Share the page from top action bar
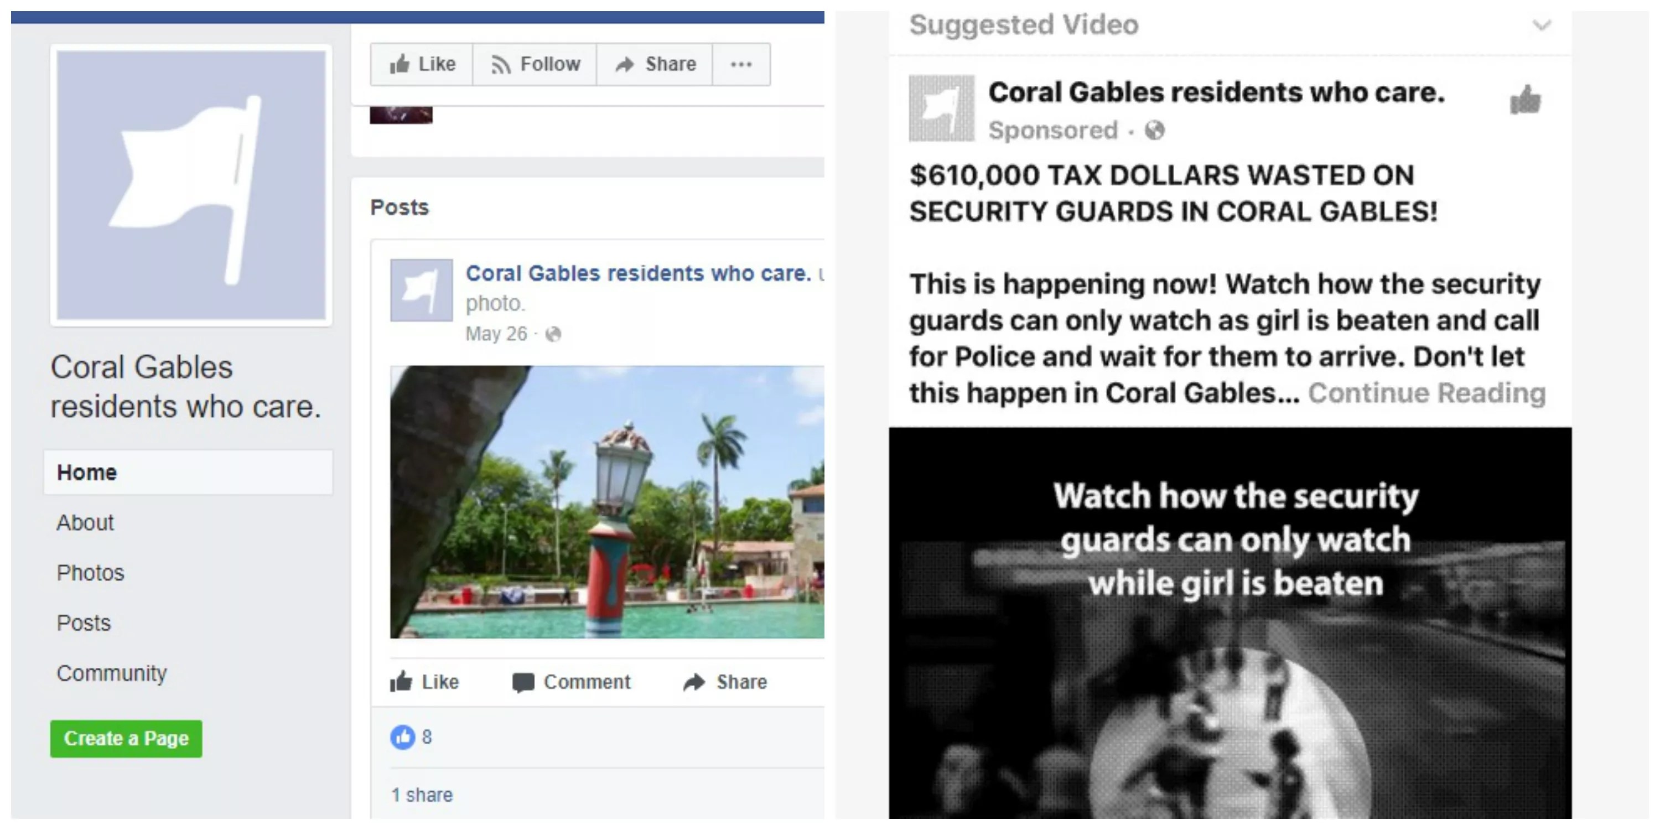Screen dimensions: 1660x830 click(655, 64)
